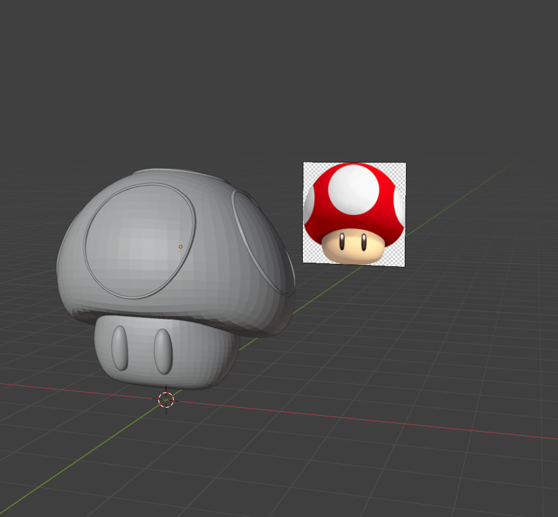558x517 pixels.
Task: Select the gray mushroom cap model
Action: 176,253
